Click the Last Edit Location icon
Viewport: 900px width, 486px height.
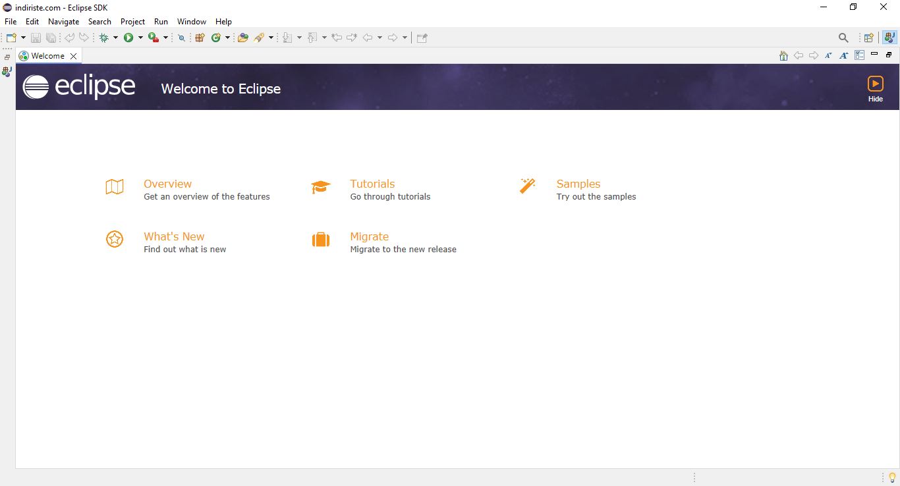[337, 38]
